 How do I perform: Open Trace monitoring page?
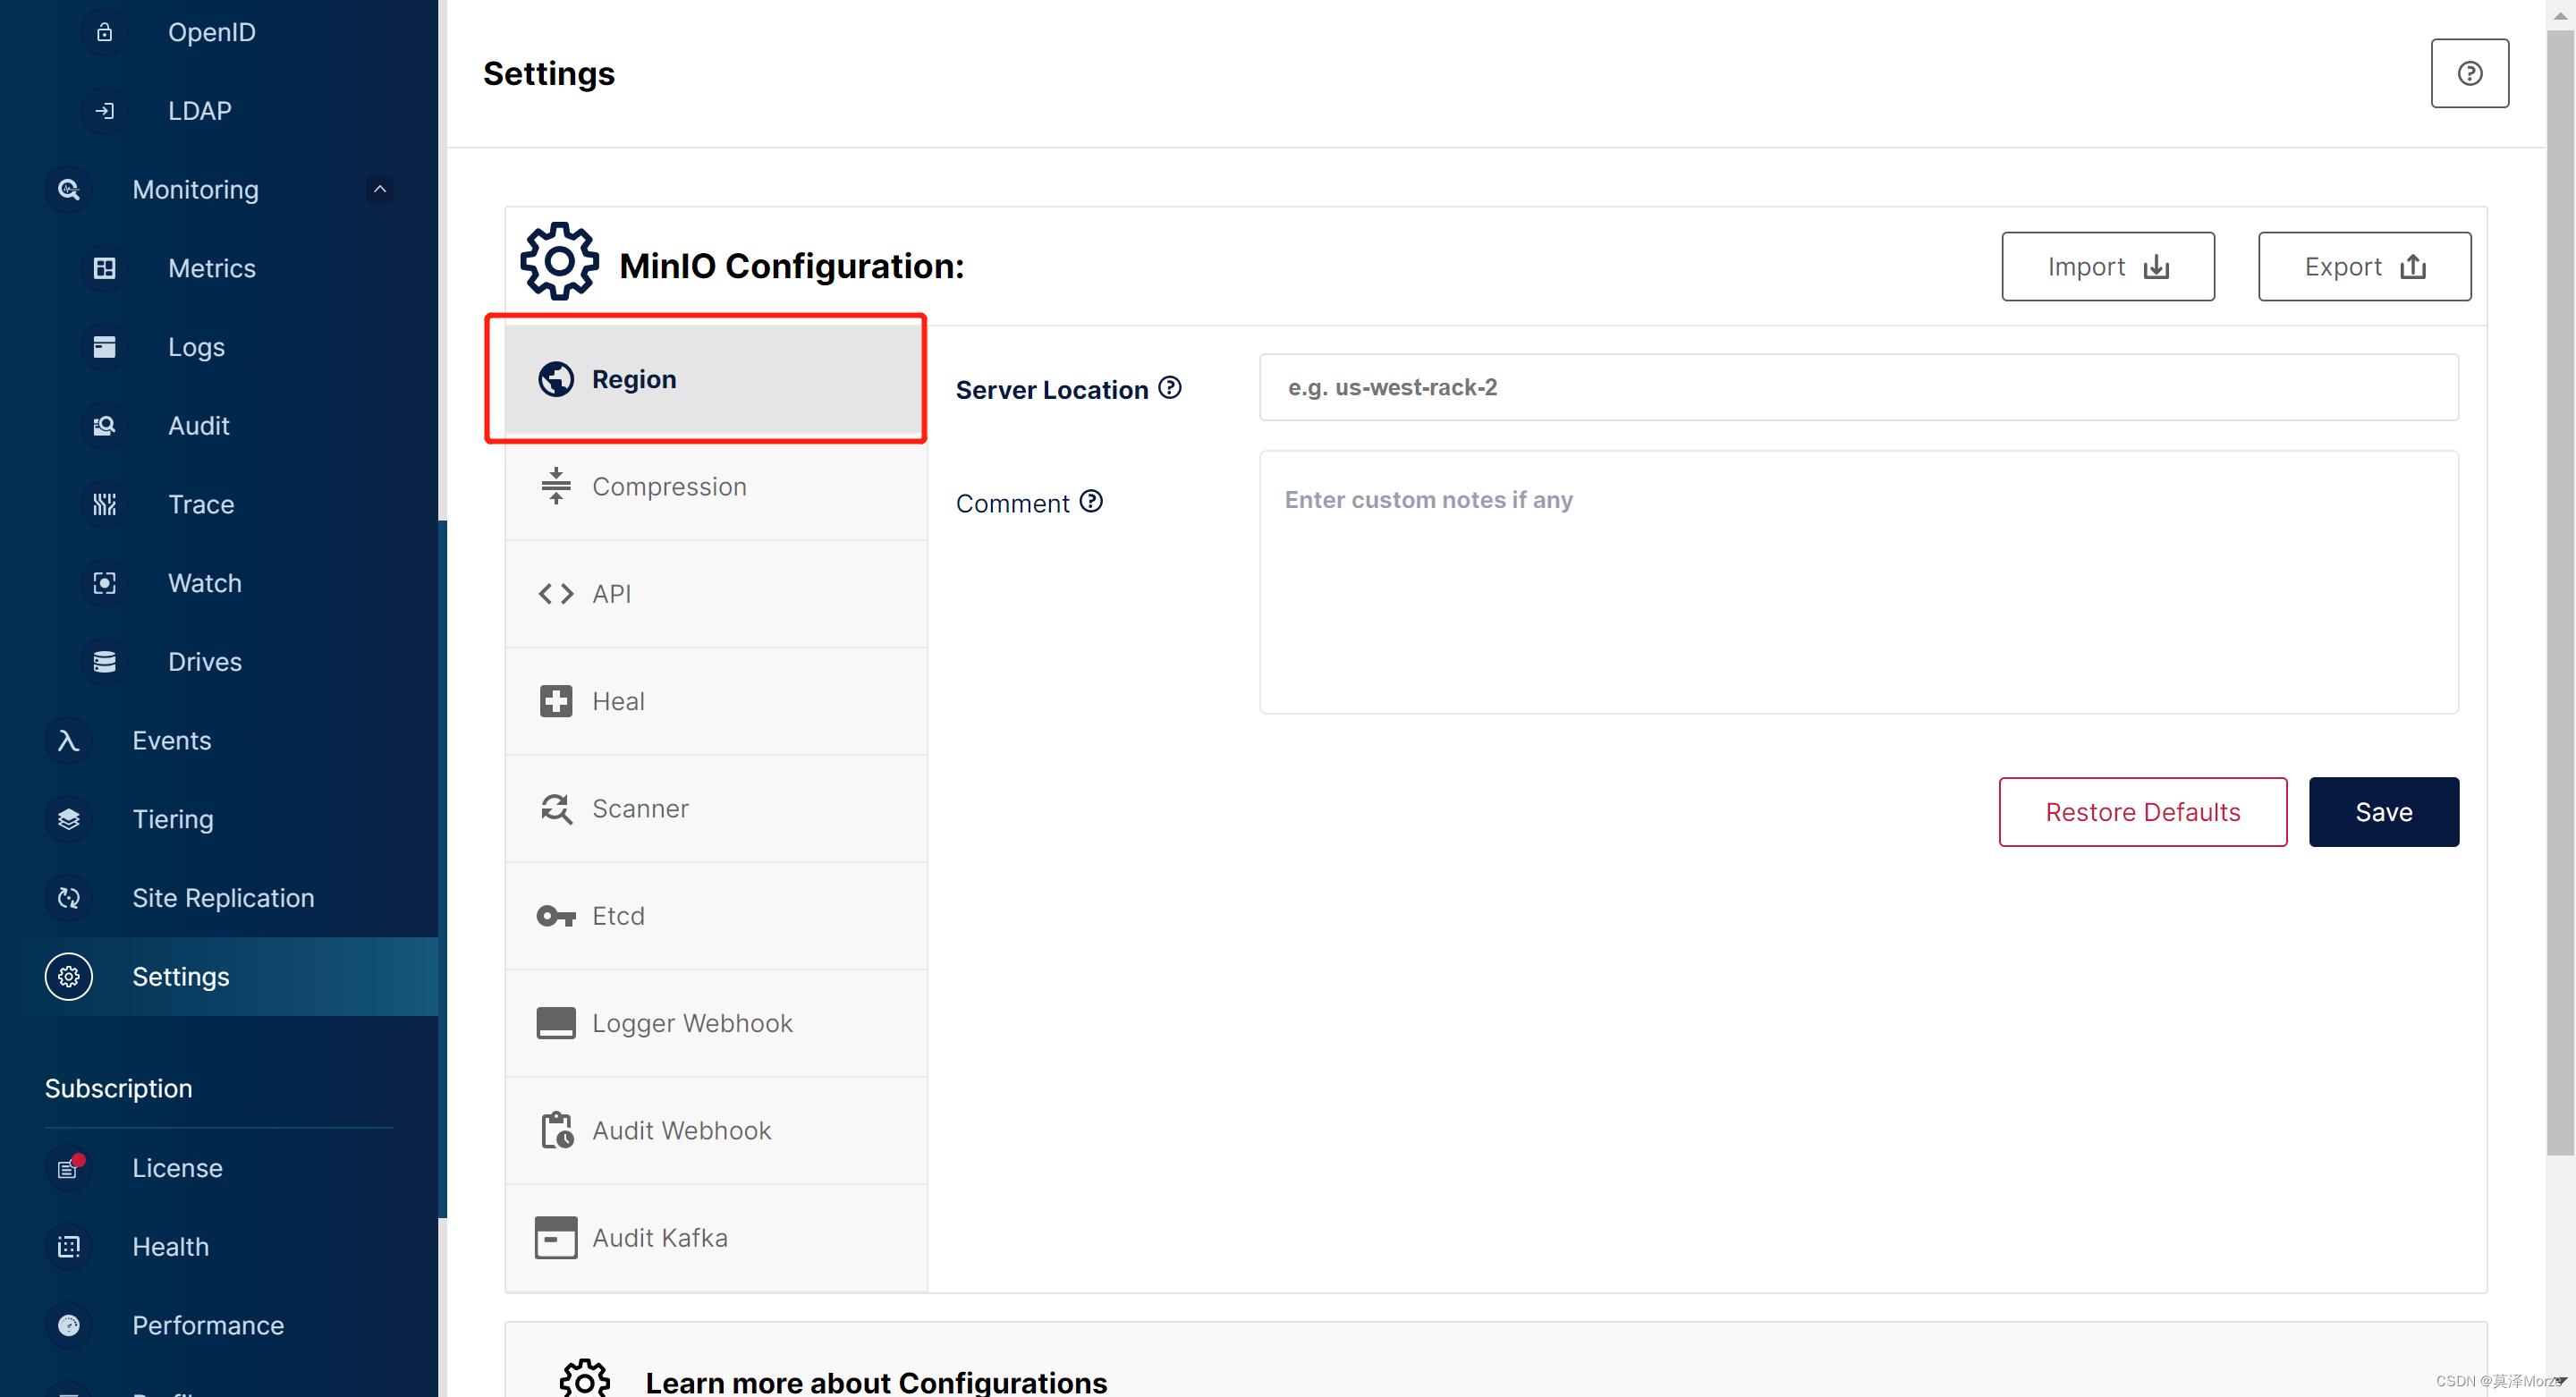click(200, 504)
